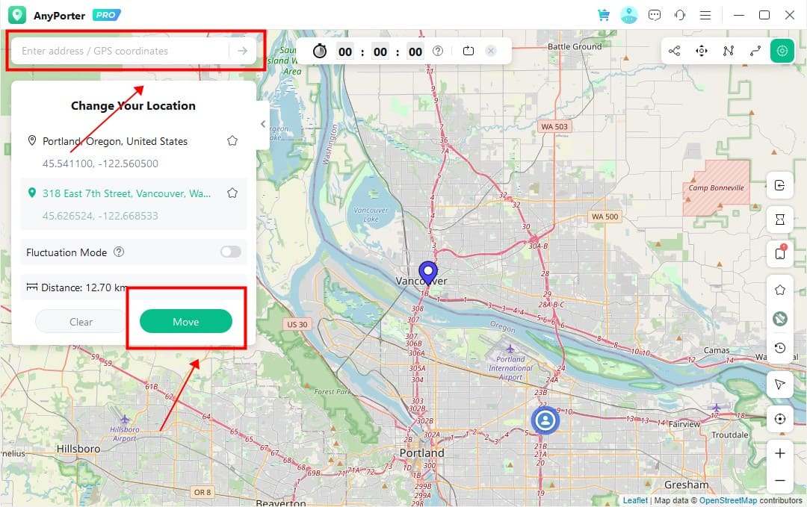Viewport: 807px width, 507px height.
Task: Click the PRO badge
Action: 107,15
